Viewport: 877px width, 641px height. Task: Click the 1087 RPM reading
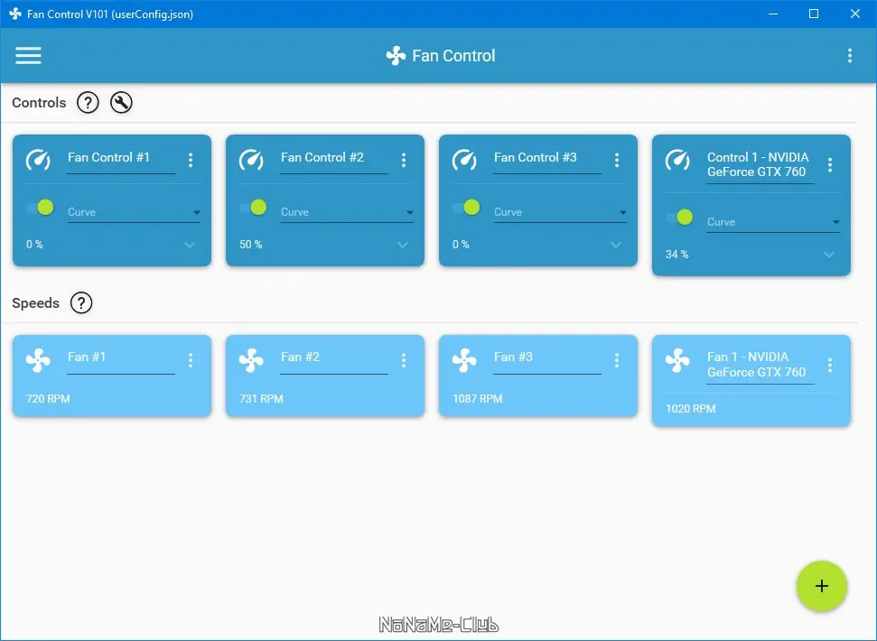[478, 398]
